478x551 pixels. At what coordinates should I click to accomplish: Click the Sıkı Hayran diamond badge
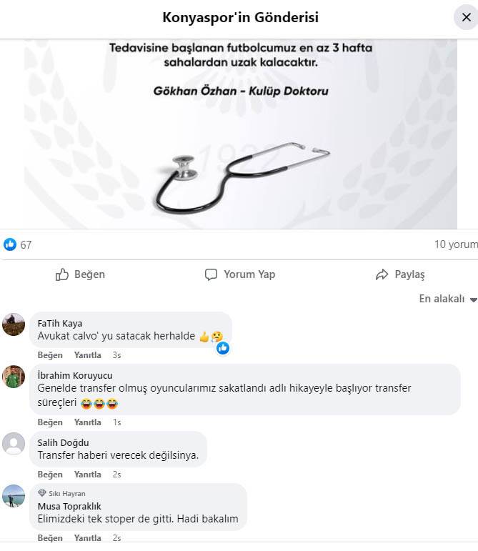point(42,493)
